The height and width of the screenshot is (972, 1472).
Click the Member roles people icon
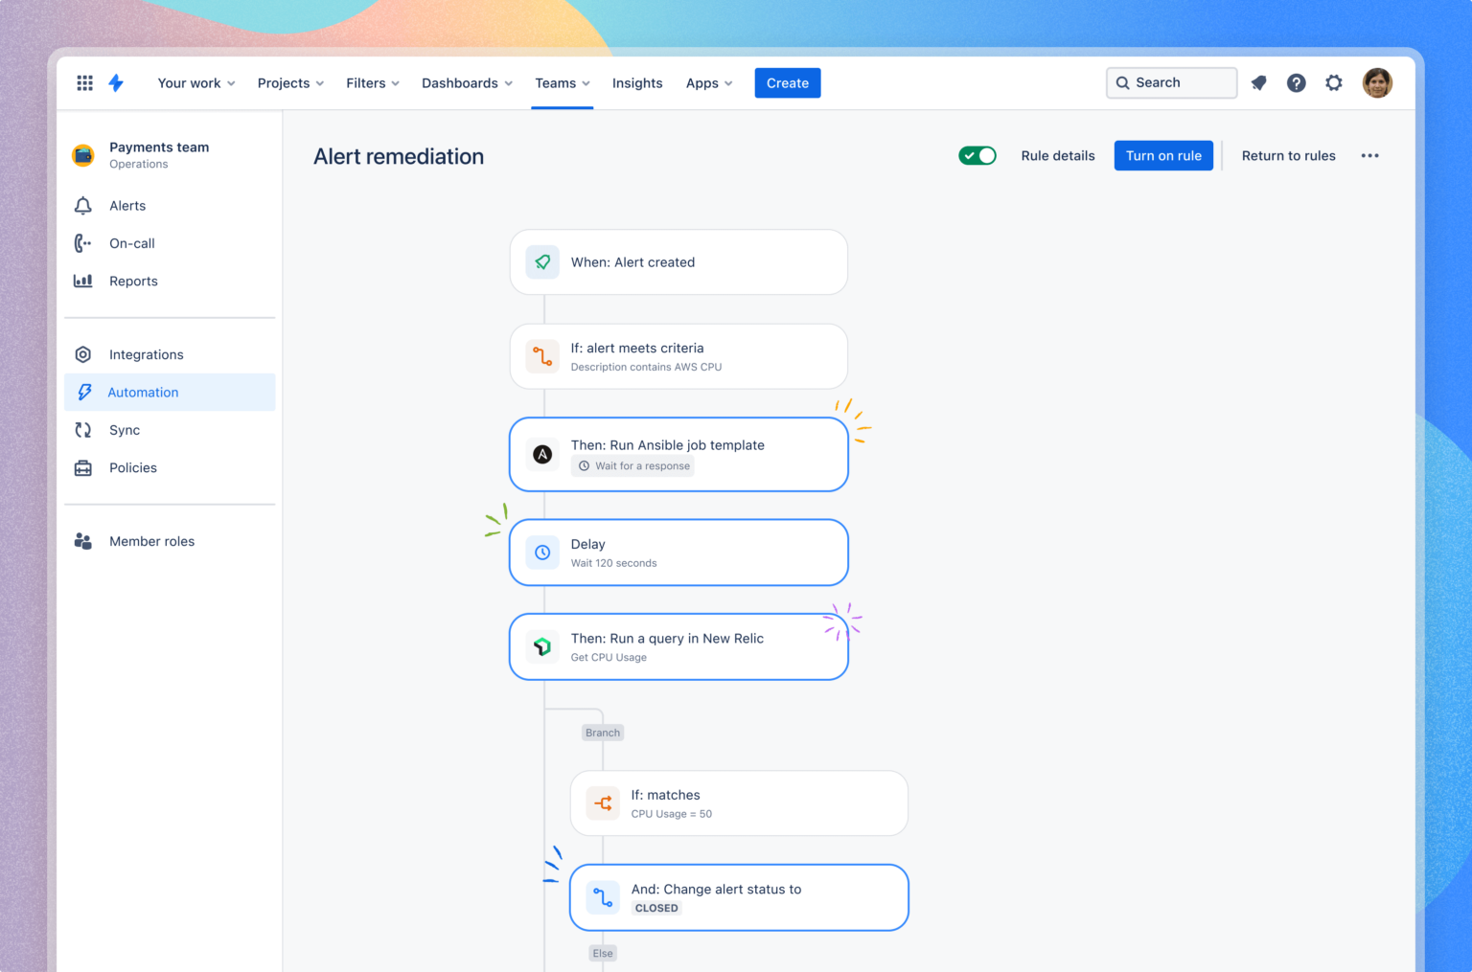(x=83, y=540)
